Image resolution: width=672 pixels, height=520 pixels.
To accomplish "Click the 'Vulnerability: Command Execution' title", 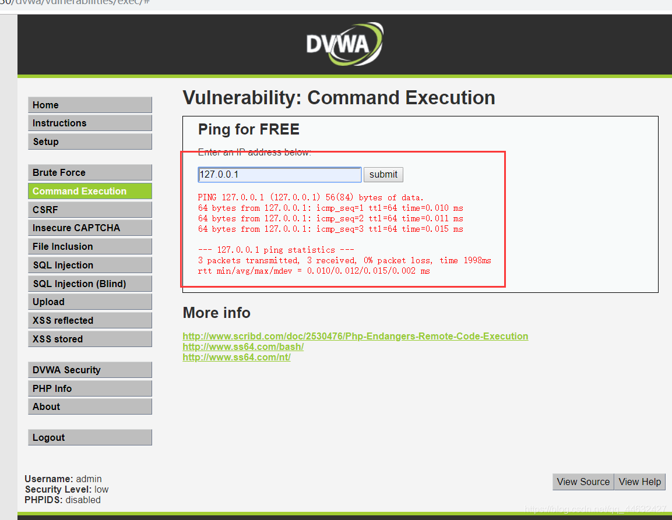I will (339, 98).
